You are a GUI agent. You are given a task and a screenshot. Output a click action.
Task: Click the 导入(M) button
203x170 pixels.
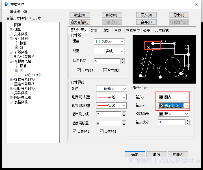click(x=146, y=15)
